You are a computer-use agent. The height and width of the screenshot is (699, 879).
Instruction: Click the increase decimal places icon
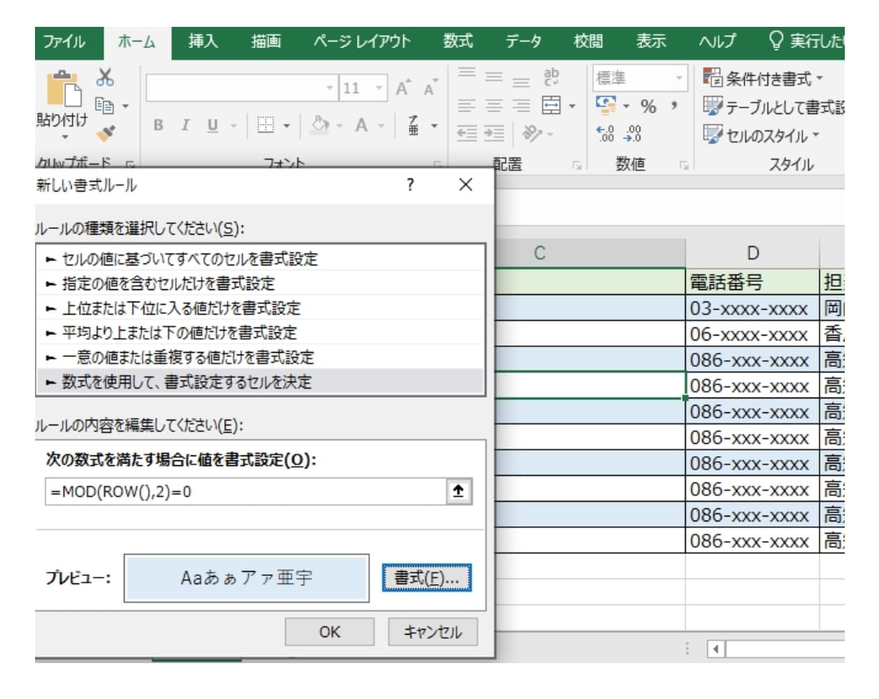pyautogui.click(x=605, y=134)
